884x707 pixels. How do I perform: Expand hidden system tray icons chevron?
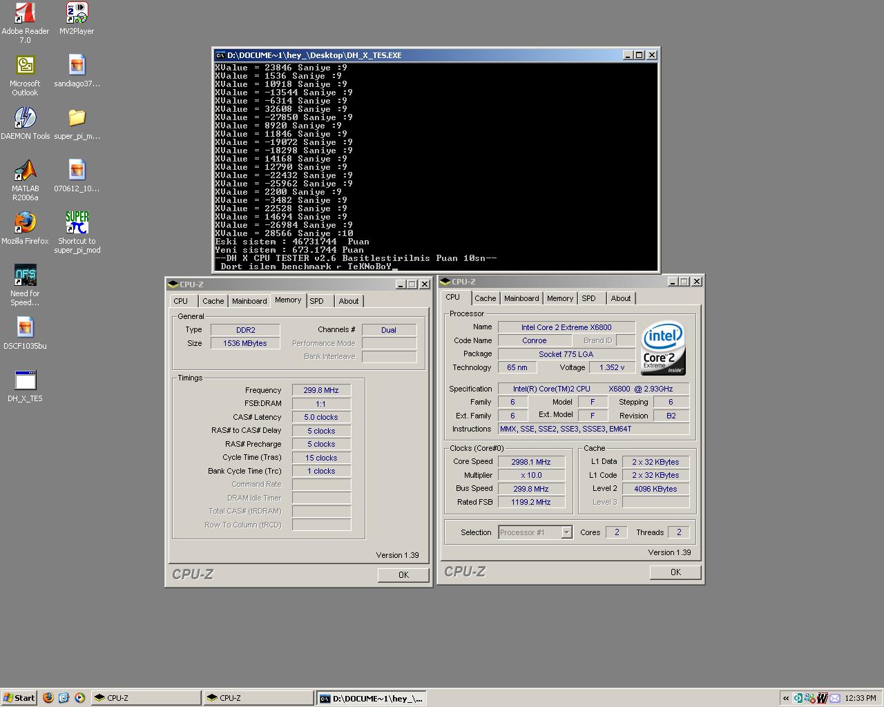pyautogui.click(x=786, y=698)
